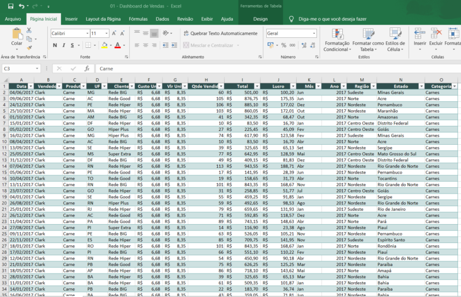Toggle bottom align icon
The height and width of the screenshot is (297, 461).
(154, 33)
